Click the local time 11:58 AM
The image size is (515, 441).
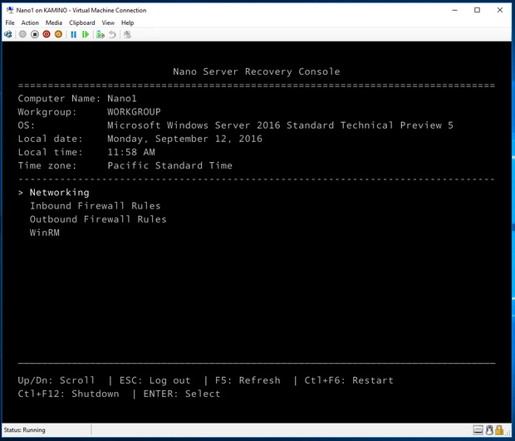tap(131, 152)
